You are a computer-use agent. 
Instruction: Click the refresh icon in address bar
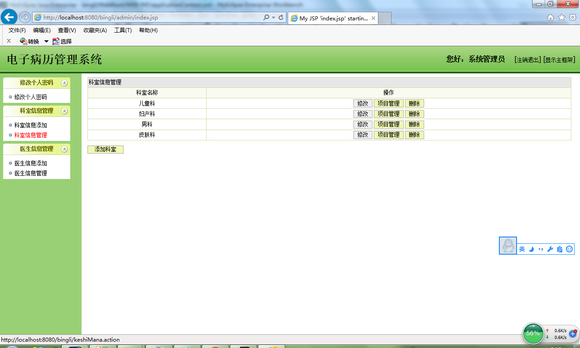tap(281, 18)
